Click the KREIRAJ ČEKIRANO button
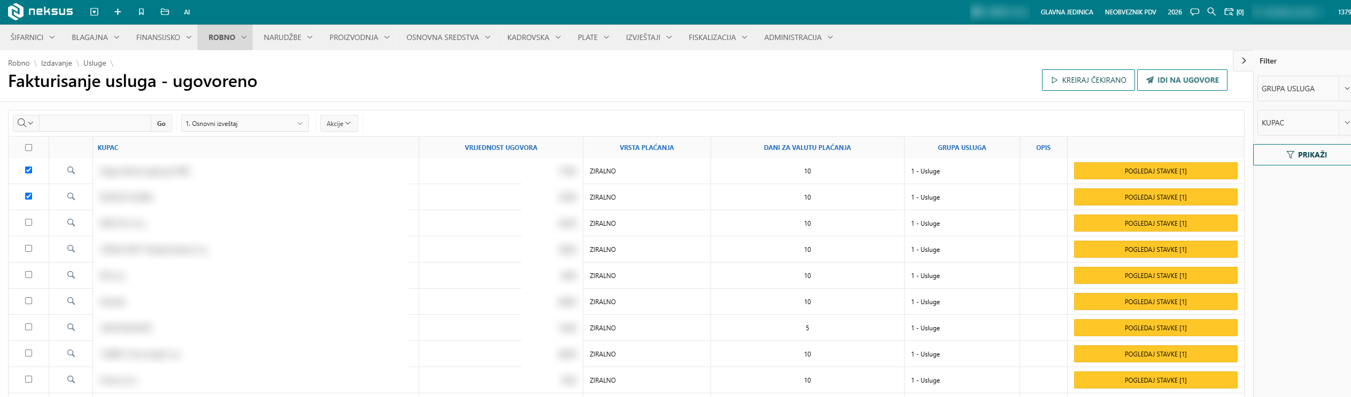1351x397 pixels. pyautogui.click(x=1088, y=80)
